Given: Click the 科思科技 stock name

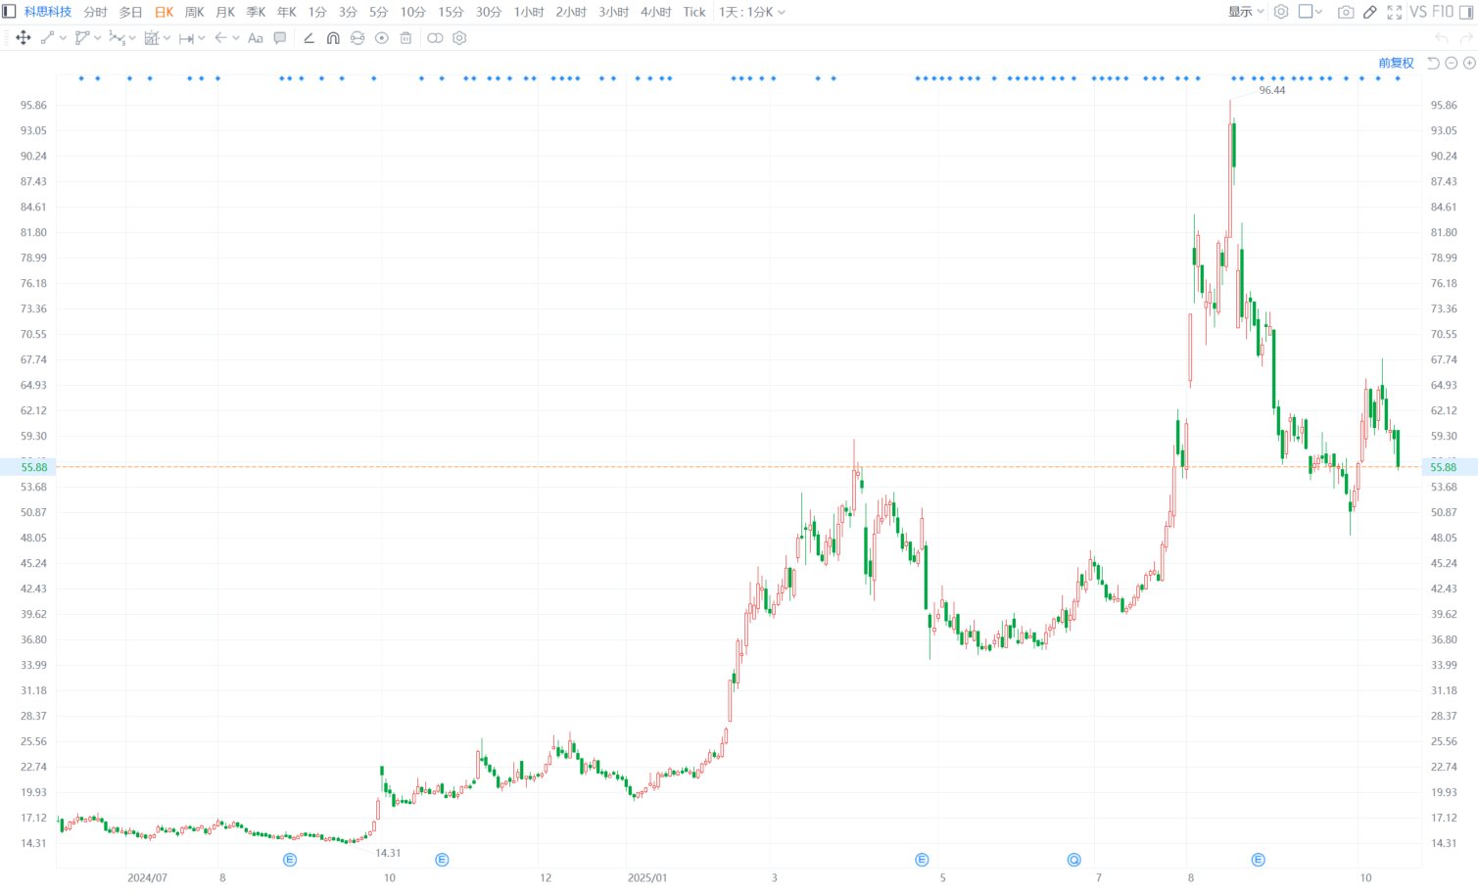Looking at the screenshot, I should click(x=48, y=12).
